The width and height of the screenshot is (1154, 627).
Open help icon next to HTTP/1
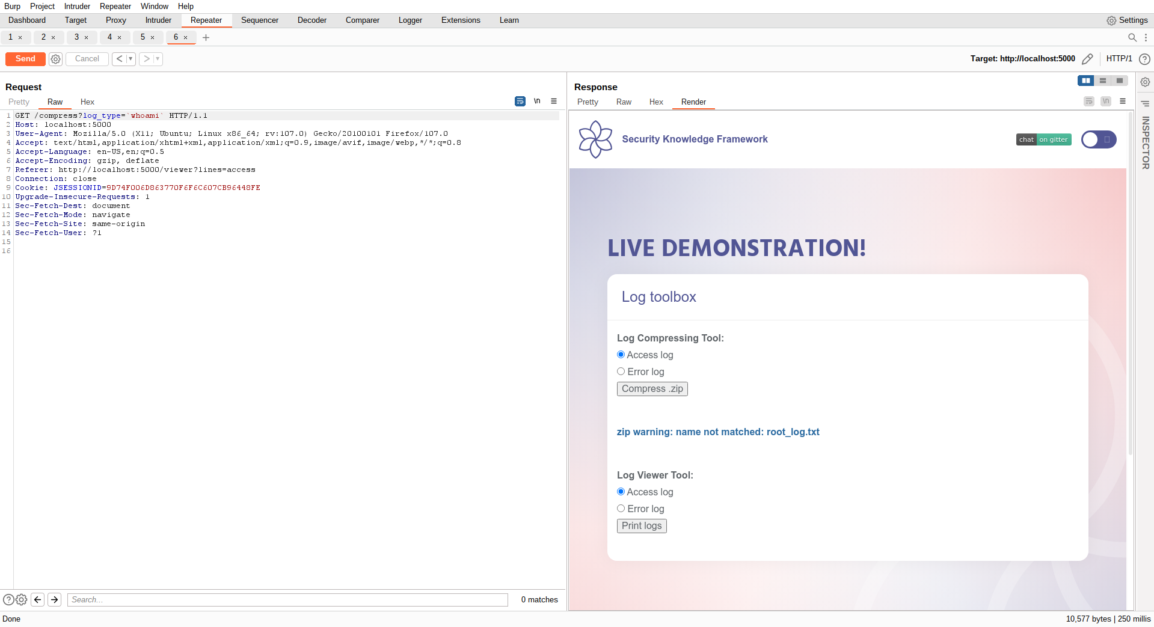pos(1145,59)
